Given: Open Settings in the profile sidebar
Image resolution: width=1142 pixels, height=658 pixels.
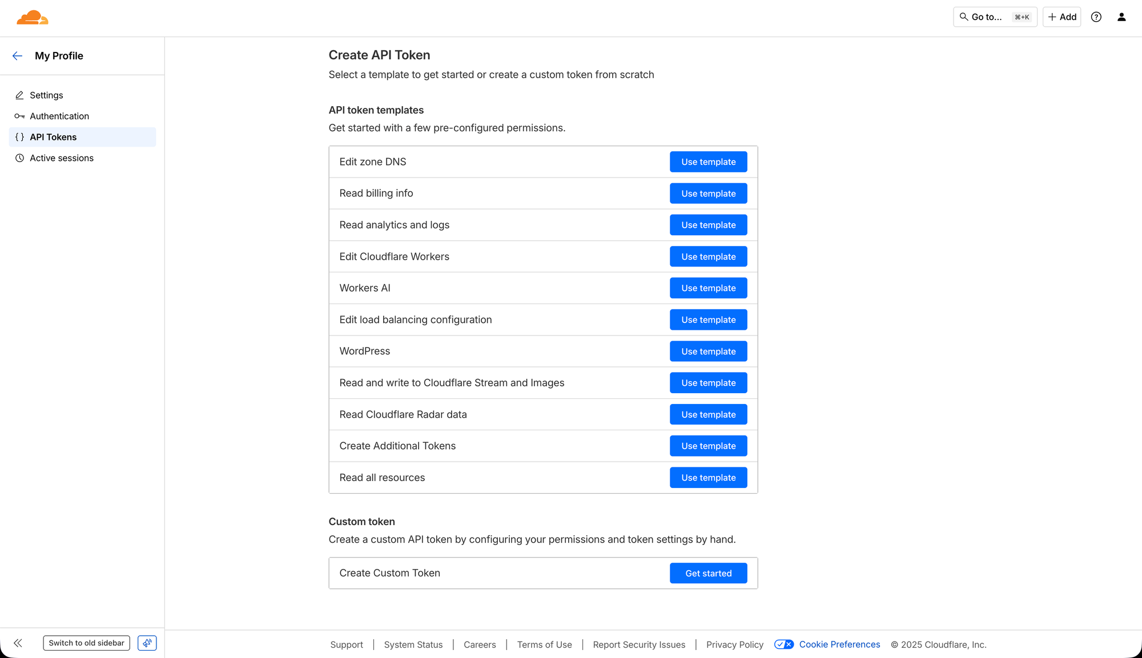Looking at the screenshot, I should [x=46, y=95].
